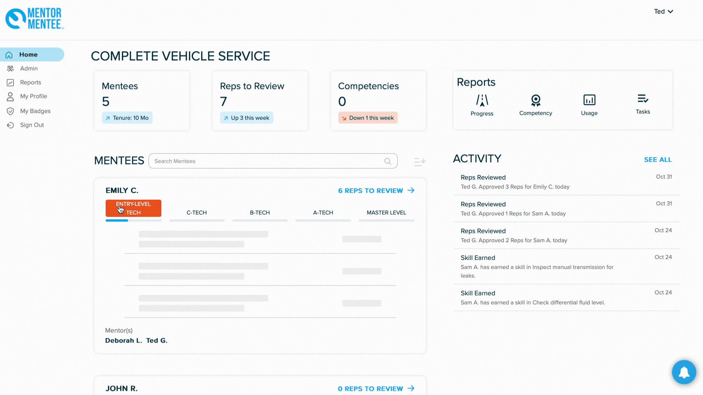Go to Admin in sidebar
Screen dimensions: 703x395
(x=29, y=68)
